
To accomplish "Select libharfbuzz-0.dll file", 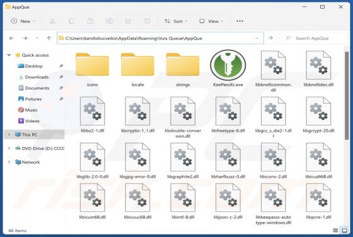I will [x=228, y=161].
